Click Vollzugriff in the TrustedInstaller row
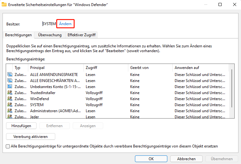This screenshot has width=241, height=164. click(94, 92)
